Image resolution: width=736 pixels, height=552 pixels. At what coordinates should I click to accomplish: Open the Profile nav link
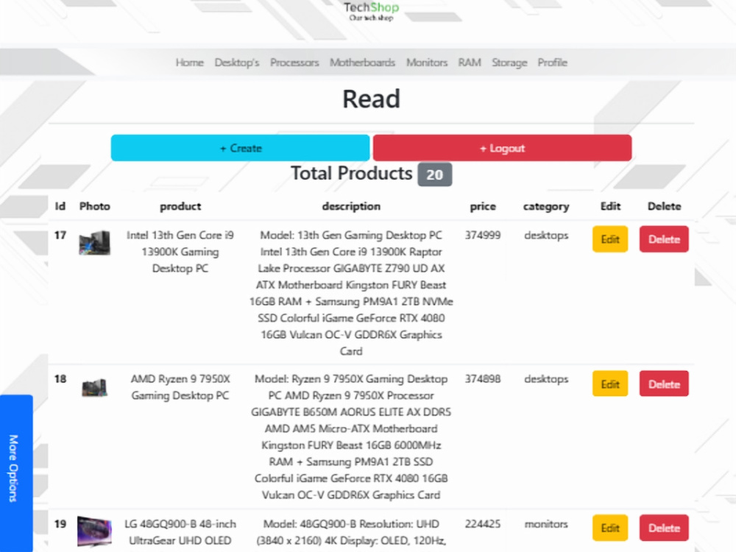[x=553, y=63]
